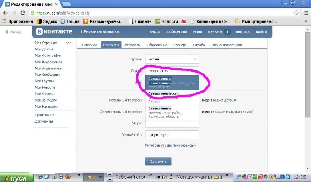Log out with выйти
The height and width of the screenshot is (182, 311).
(x=261, y=31)
